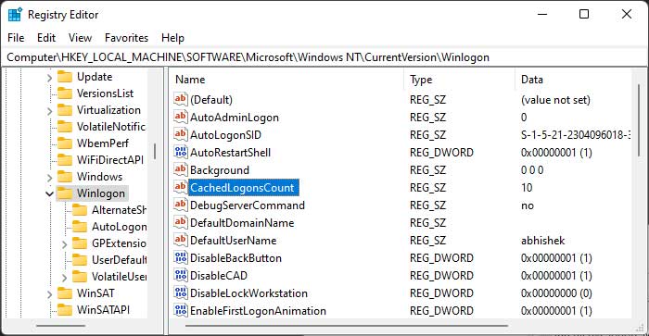Click the UserDefaults folder icon
The width and height of the screenshot is (649, 336).
(80, 260)
